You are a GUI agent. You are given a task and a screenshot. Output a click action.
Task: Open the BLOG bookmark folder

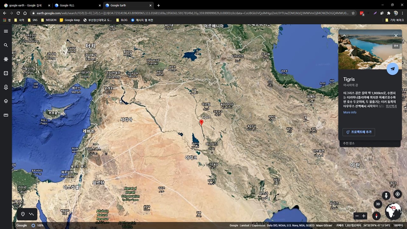[x=122, y=20]
